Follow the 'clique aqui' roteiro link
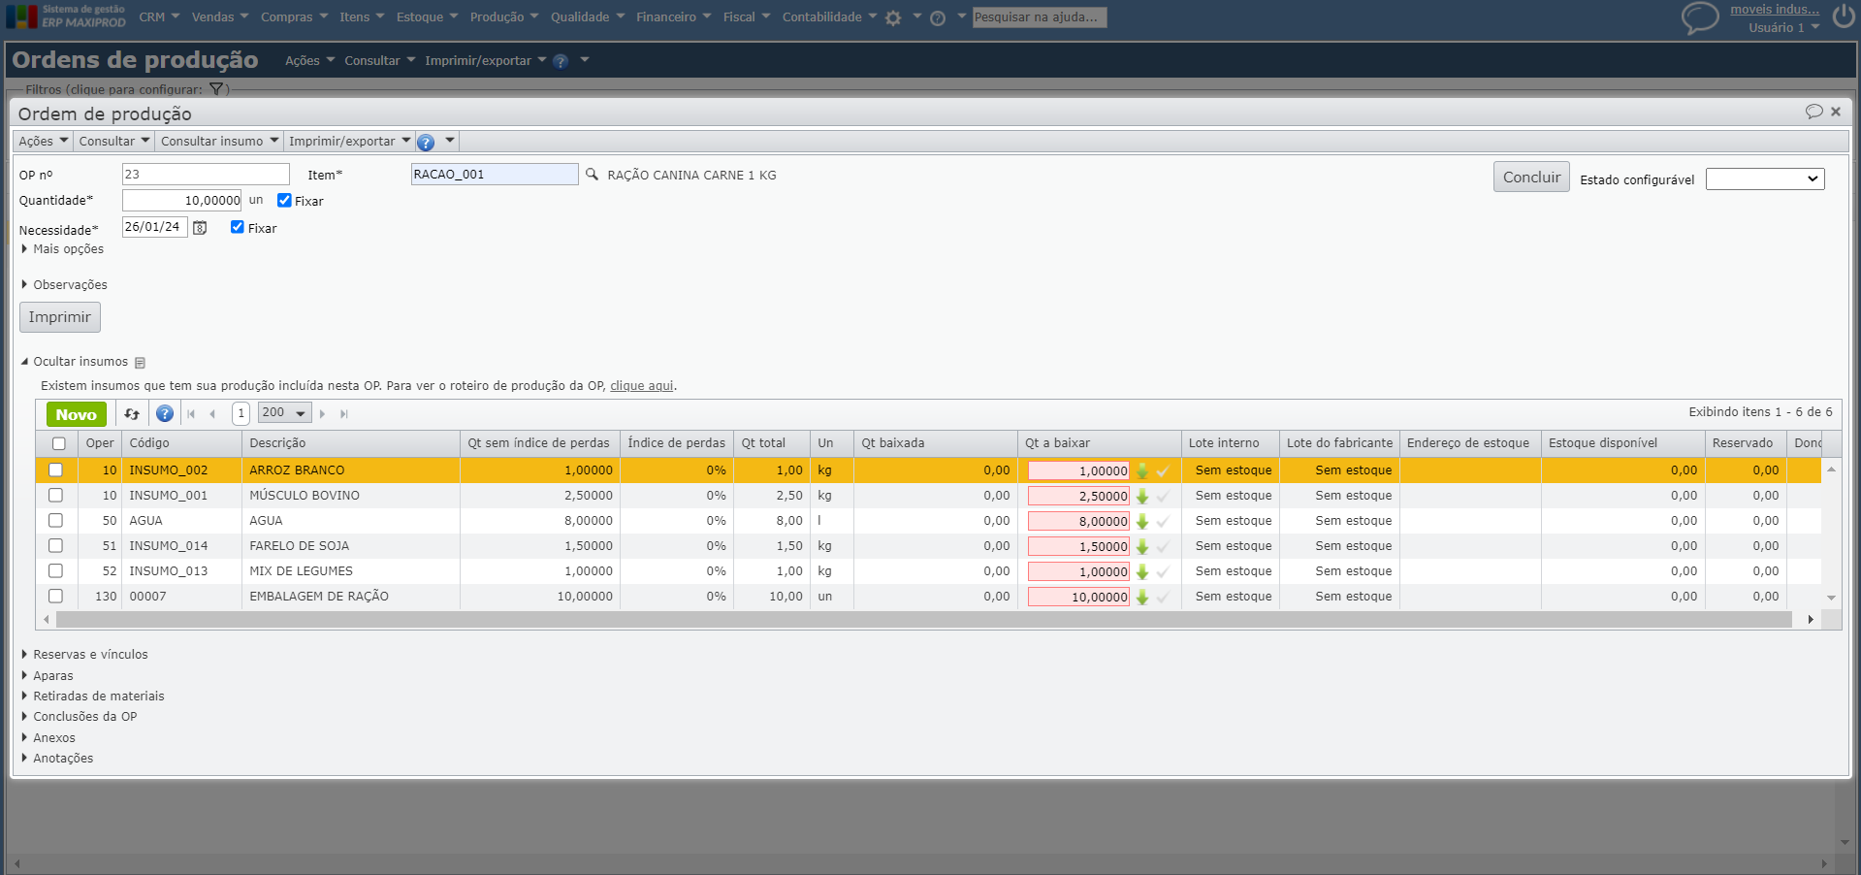Viewport: 1861px width, 875px height. (641, 386)
